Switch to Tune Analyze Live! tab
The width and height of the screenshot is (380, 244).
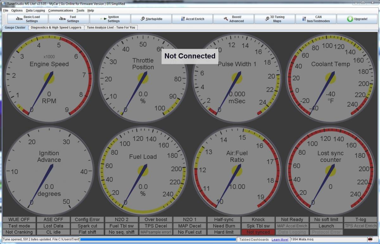(111, 28)
